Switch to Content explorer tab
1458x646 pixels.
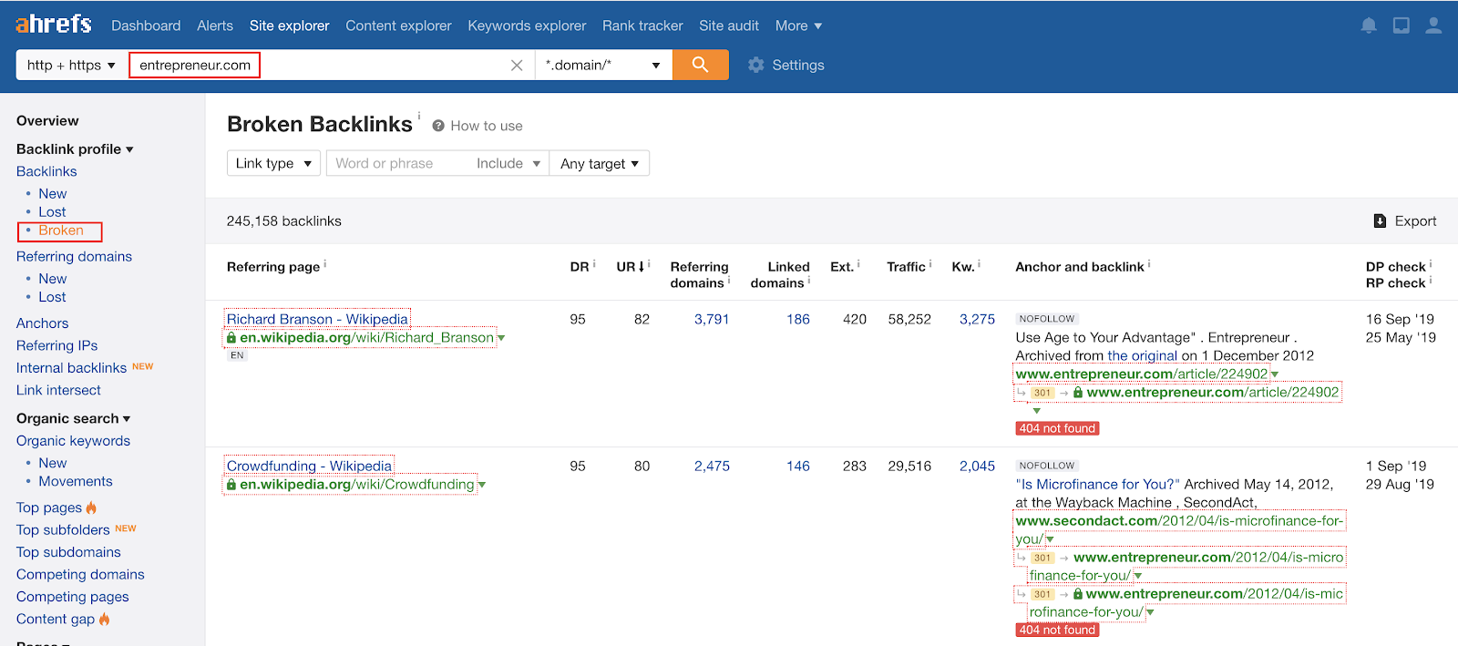pyautogui.click(x=398, y=26)
